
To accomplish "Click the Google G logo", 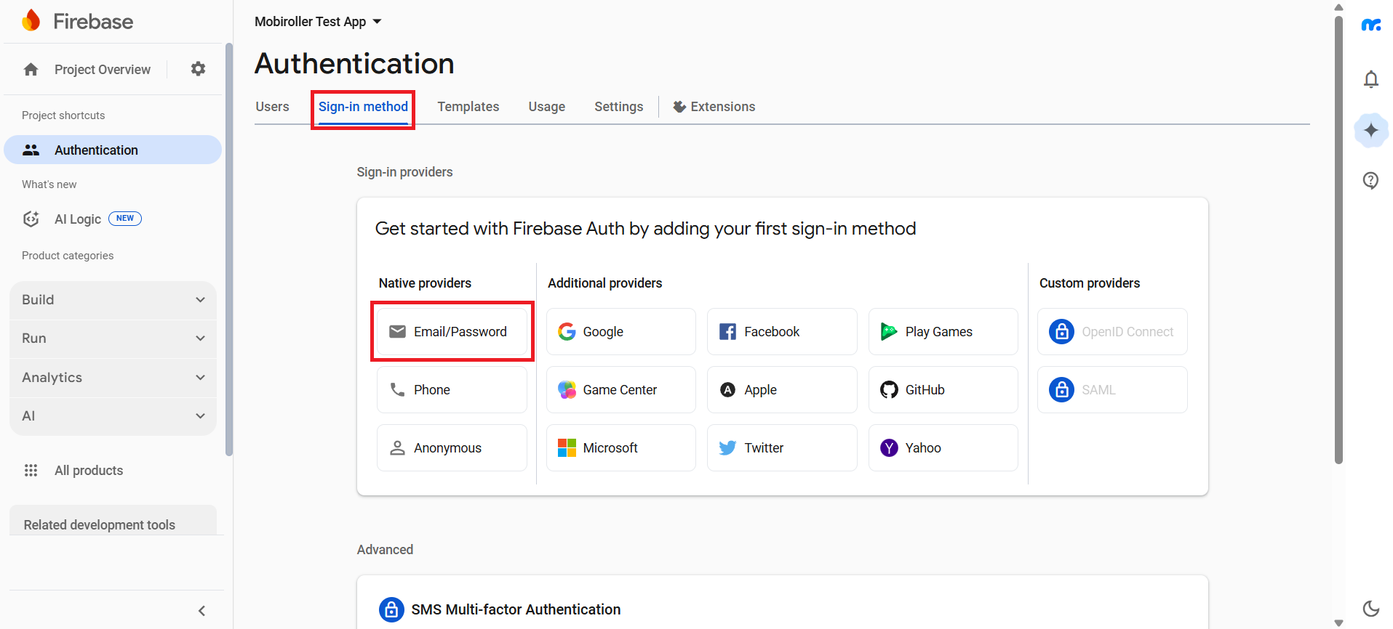I will point(567,331).
